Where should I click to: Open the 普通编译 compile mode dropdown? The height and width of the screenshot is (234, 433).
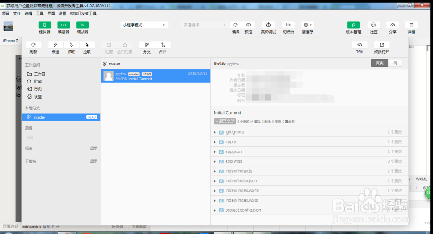click(204, 25)
